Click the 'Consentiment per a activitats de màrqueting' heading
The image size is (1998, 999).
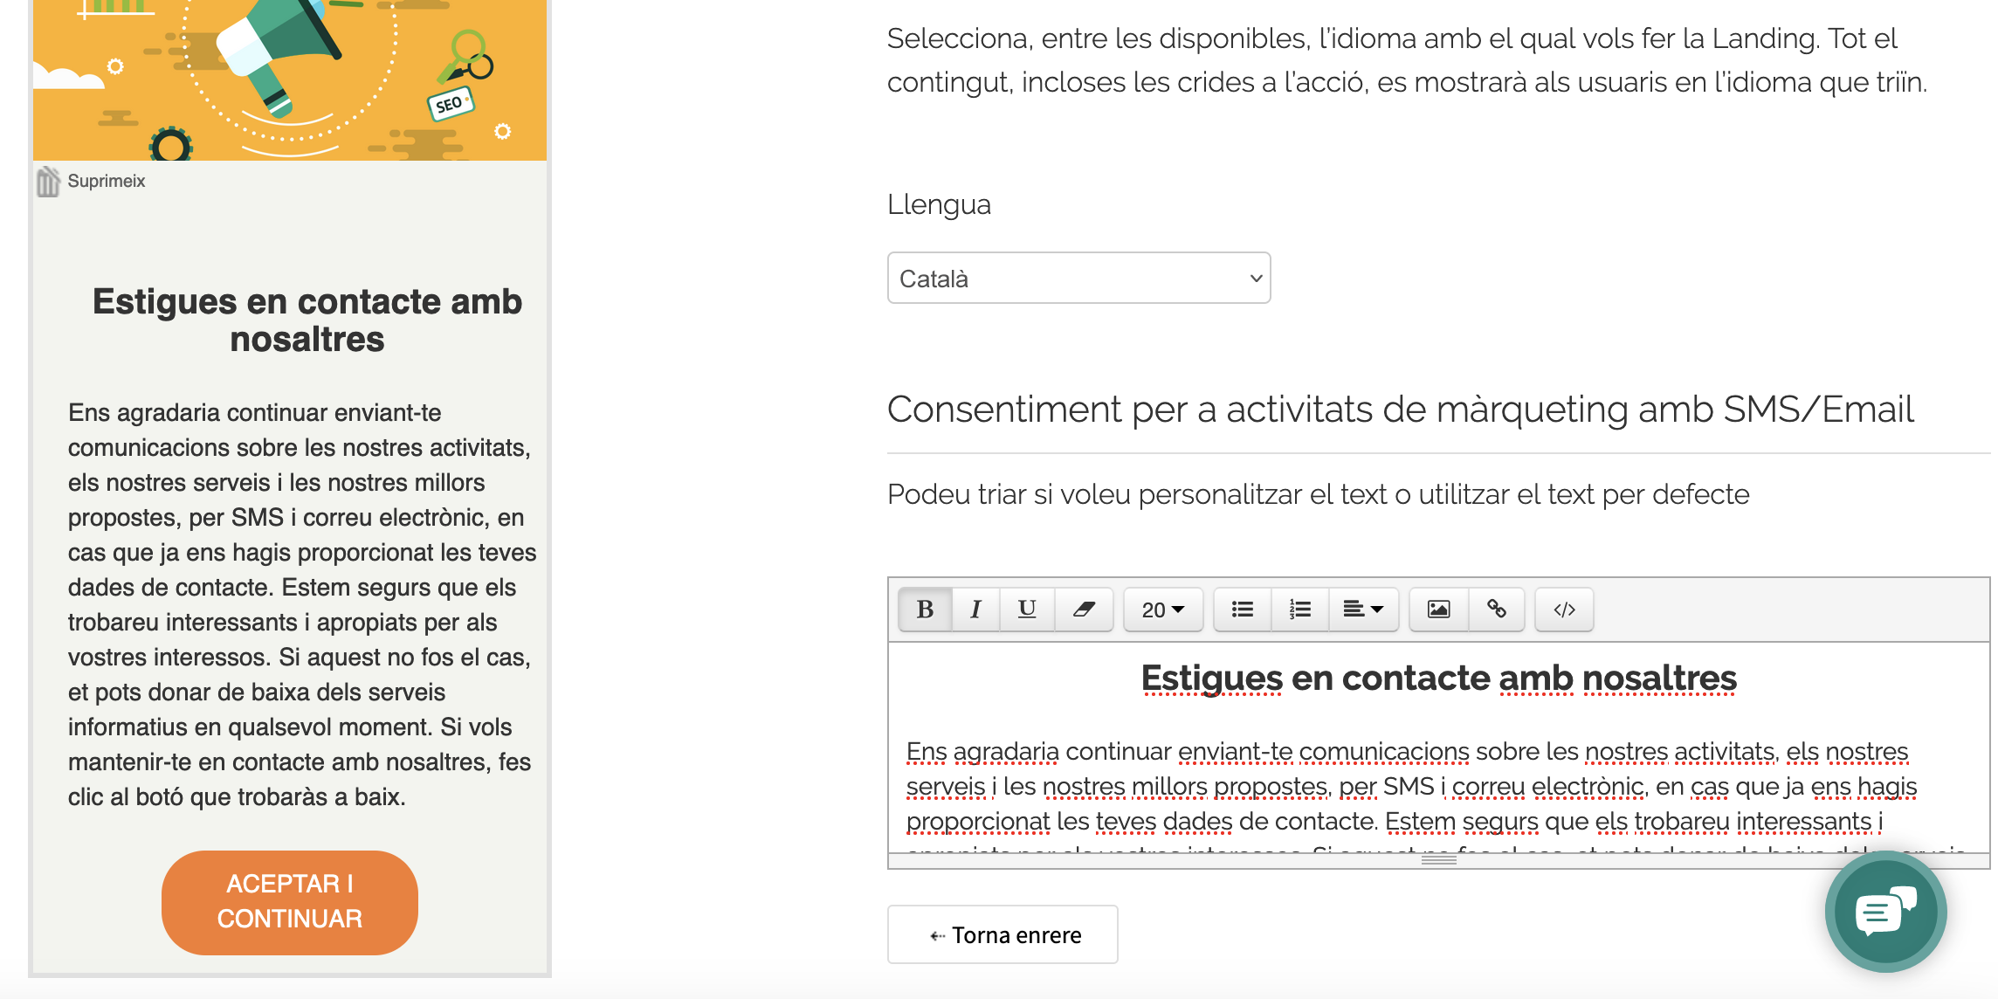pyautogui.click(x=1400, y=409)
